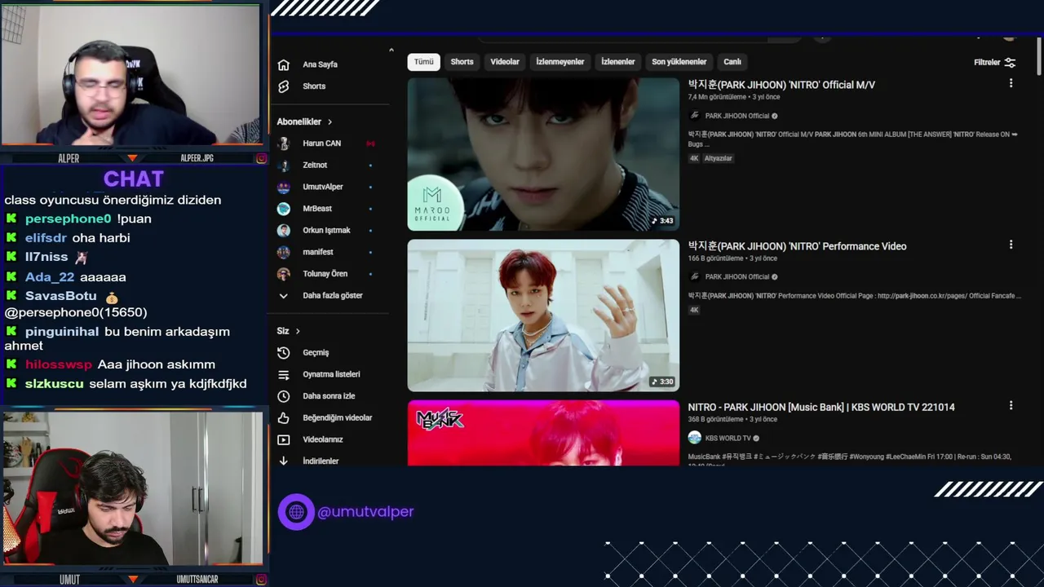Screen dimensions: 1044x587
Task: Open the Shorts icon in sidebar
Action: pos(283,86)
